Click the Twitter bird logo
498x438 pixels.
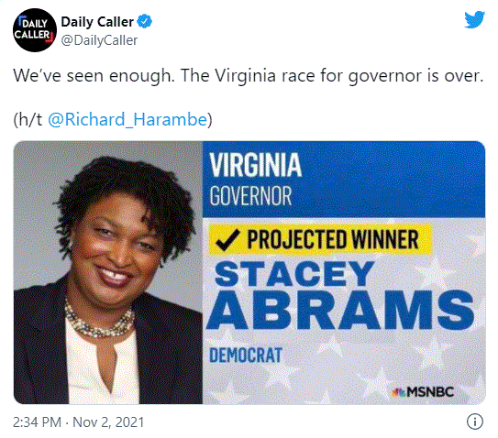474,19
